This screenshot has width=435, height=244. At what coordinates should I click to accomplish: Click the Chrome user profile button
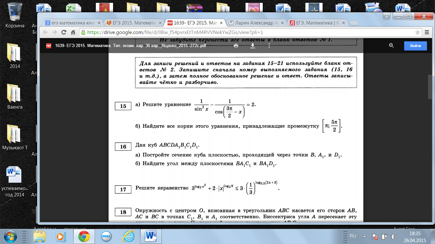pos(387,16)
